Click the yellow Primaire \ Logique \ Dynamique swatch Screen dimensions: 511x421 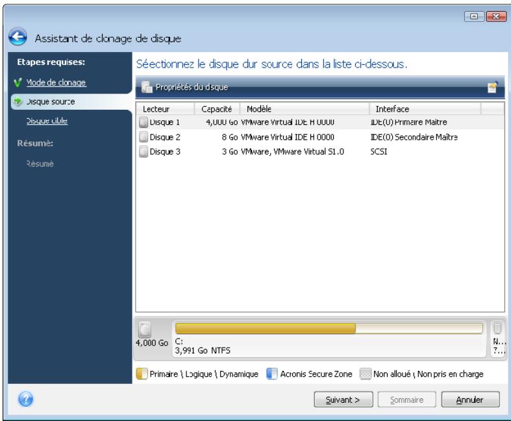(142, 374)
